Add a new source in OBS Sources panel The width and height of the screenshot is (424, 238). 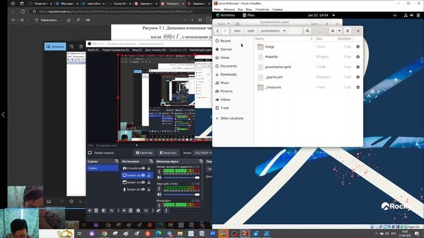(124, 210)
